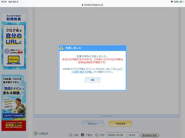Select the 予約 scheduled radio button
The height and width of the screenshot is (138, 185).
click(97, 135)
